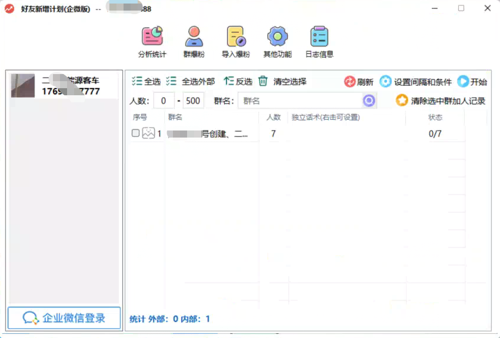
Task: Click the status cell showing 0/7
Action: pyautogui.click(x=435, y=134)
